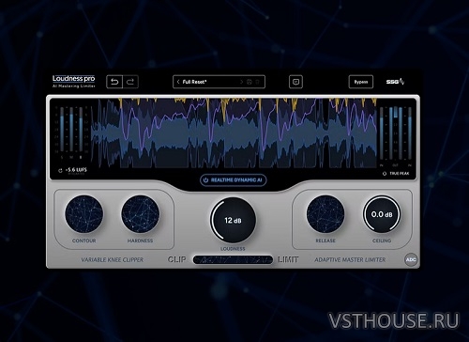Toggle the True Peak power switch
469x342 pixels.
pyautogui.click(x=385, y=174)
